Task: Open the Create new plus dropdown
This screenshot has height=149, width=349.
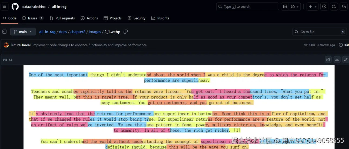Action: (x=312, y=6)
